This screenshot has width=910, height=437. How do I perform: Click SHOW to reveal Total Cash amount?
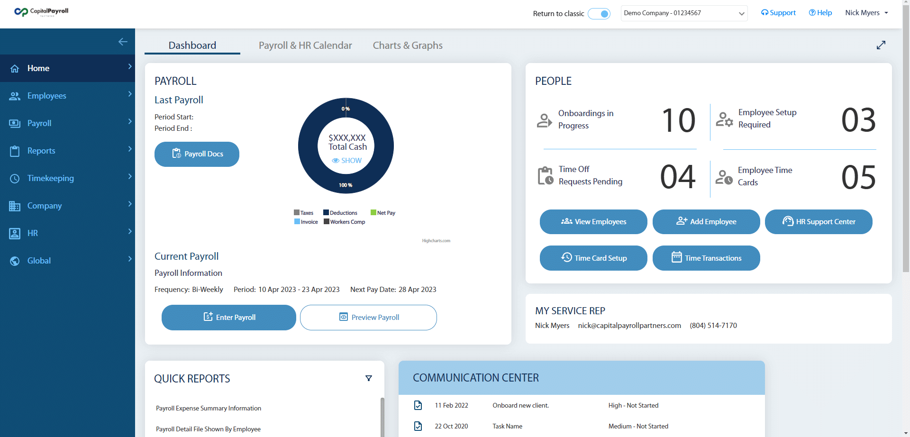click(346, 160)
